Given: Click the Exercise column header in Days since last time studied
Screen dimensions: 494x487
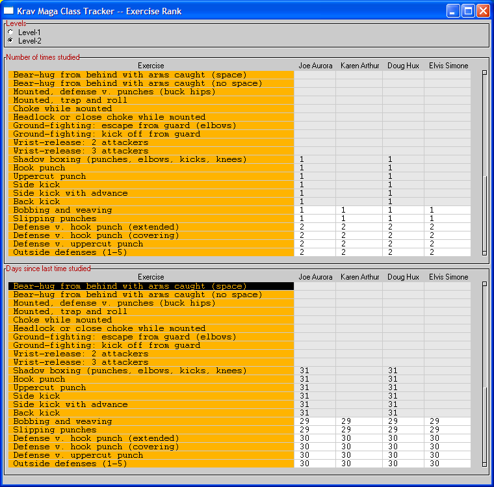Looking at the screenshot, I should click(x=151, y=277).
